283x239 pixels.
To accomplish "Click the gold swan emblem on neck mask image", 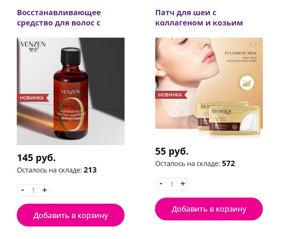I will pyautogui.click(x=246, y=83).
